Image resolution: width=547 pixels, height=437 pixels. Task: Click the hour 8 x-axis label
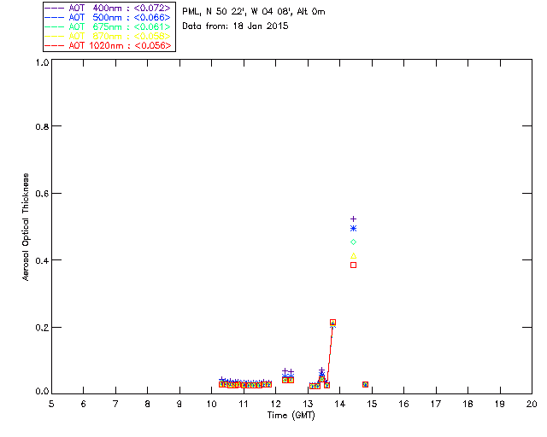coord(148,404)
